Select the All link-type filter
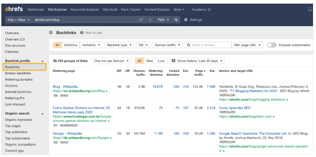 [x=57, y=45]
